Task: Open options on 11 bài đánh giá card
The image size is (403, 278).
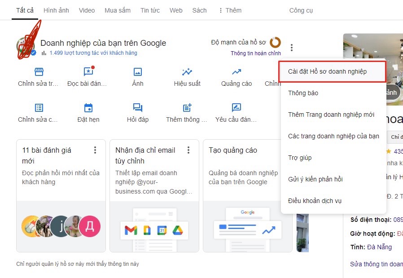Action: (x=95, y=150)
